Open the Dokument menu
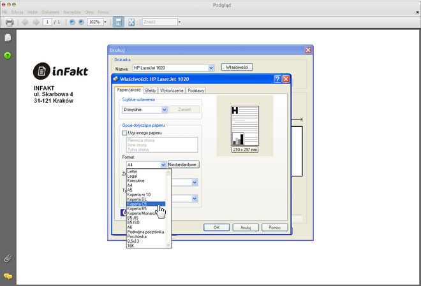Image resolution: width=421 pixels, height=286 pixels. pos(50,12)
